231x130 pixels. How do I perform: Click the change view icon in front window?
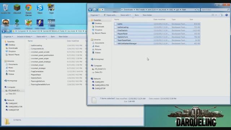213,15
